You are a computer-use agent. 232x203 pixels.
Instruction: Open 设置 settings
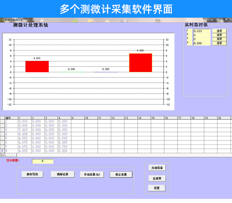click(157, 188)
